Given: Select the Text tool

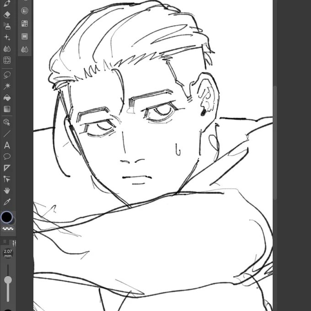Looking at the screenshot, I should 7,145.
